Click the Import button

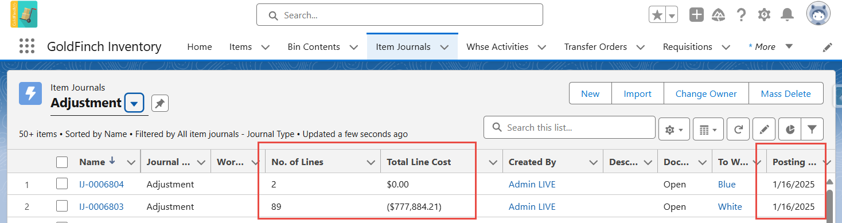point(637,94)
